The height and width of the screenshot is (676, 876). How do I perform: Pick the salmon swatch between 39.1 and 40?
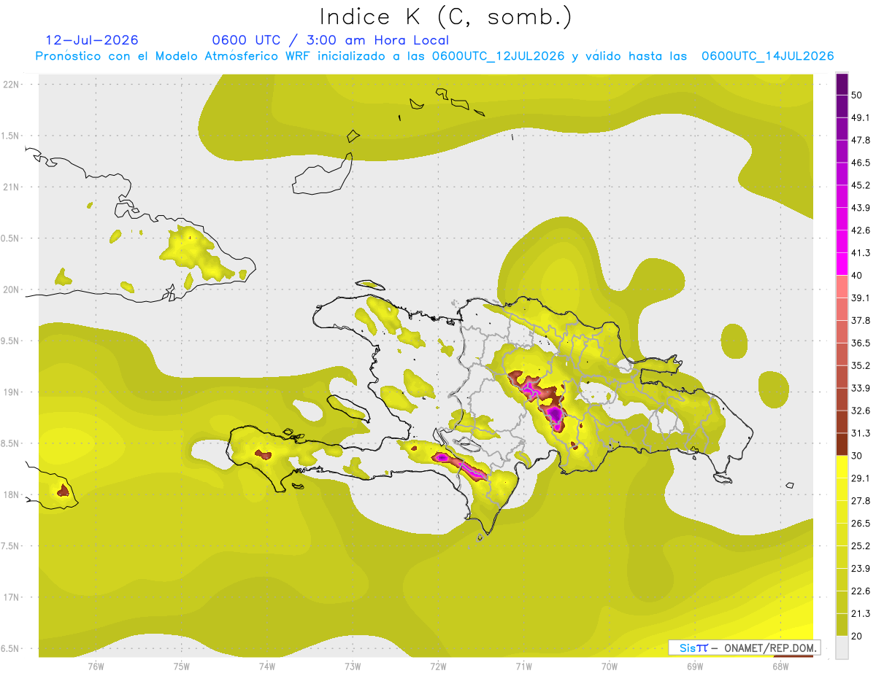pyautogui.click(x=842, y=286)
